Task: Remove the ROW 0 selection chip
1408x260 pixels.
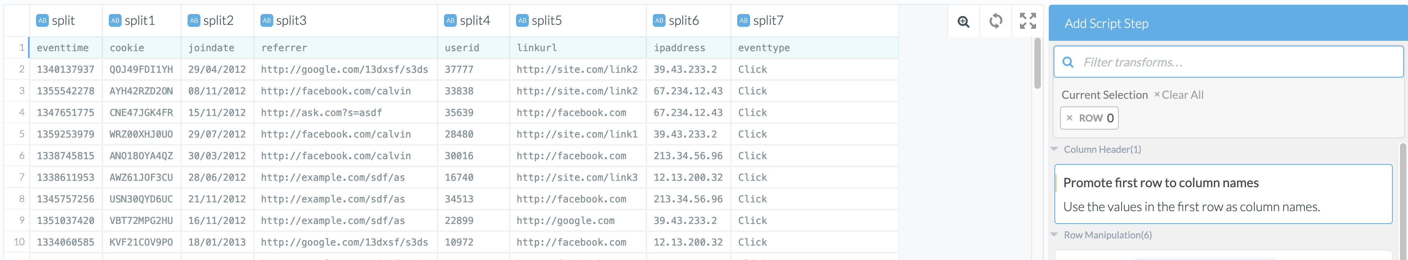Action: pos(1070,118)
